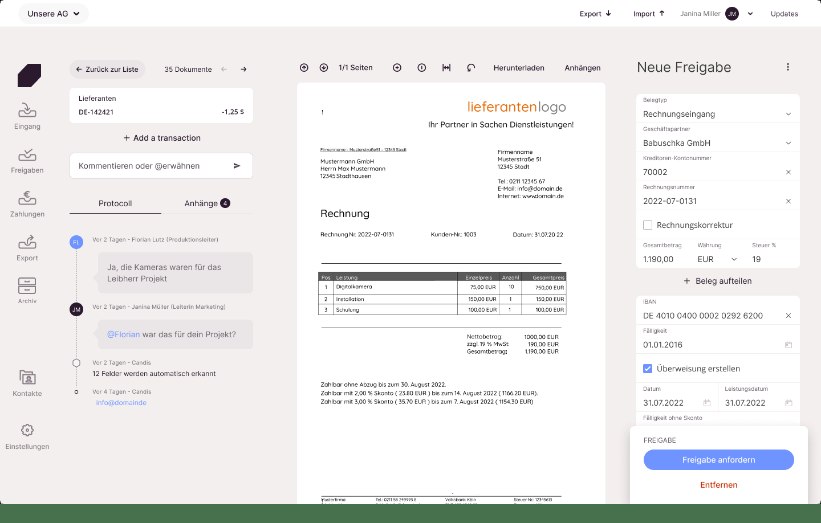Zoom in on document with plus icon
This screenshot has height=523, width=821.
pos(397,68)
